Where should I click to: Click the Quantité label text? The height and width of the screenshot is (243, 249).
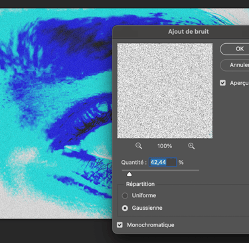click(x=133, y=163)
